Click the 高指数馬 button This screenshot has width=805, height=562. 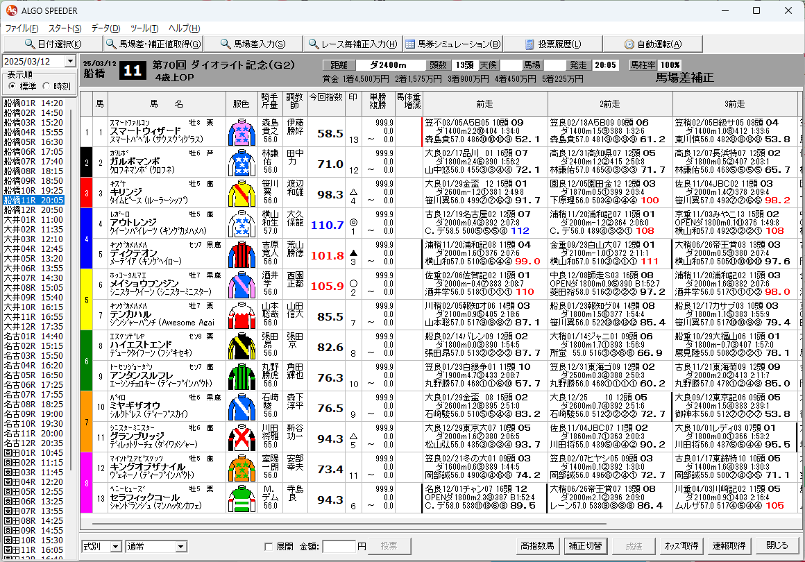tap(537, 545)
